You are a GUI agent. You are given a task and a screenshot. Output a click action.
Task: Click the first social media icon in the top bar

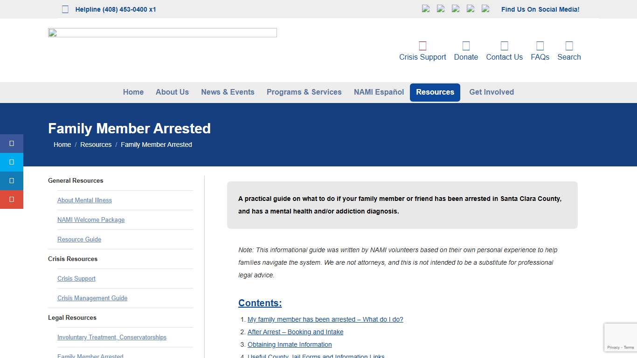coord(426,8)
